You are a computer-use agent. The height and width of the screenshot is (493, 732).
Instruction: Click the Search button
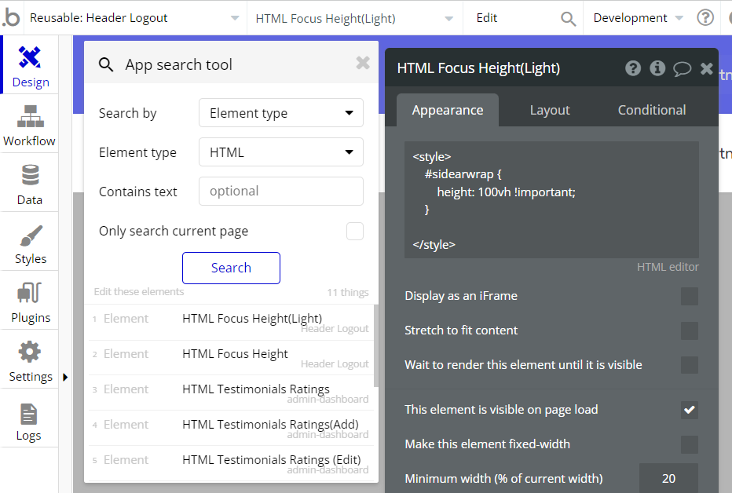[231, 268]
